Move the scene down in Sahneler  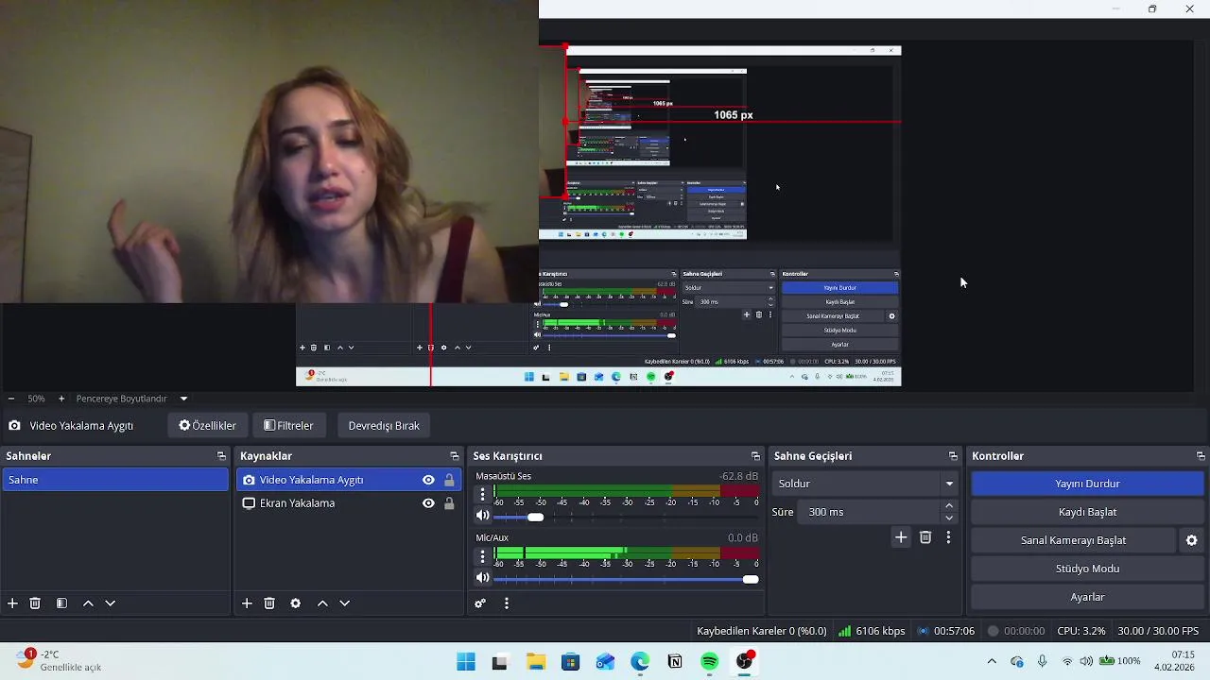(x=110, y=603)
